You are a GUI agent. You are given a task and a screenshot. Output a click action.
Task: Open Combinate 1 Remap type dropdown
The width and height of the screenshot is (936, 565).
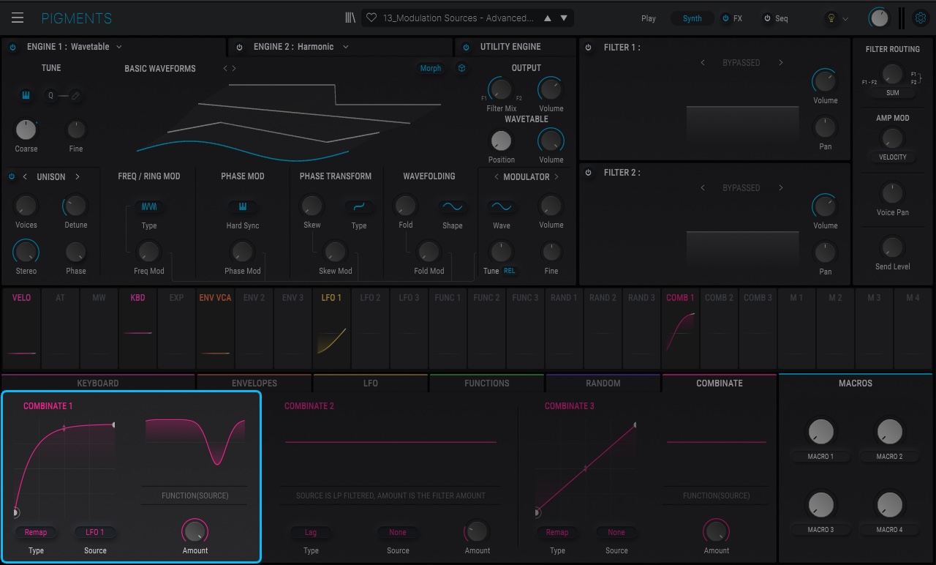click(36, 532)
